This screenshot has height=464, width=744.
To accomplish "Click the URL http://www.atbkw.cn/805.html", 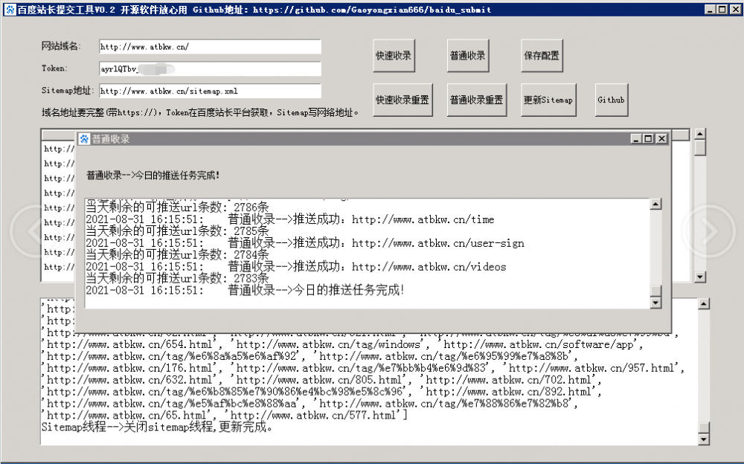I will point(319,380).
